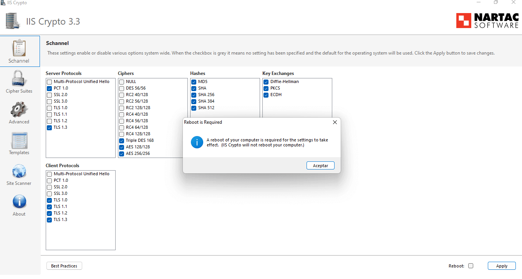The height and width of the screenshot is (279, 522).
Task: Close the Reboot is Required dialog
Action: pos(335,122)
